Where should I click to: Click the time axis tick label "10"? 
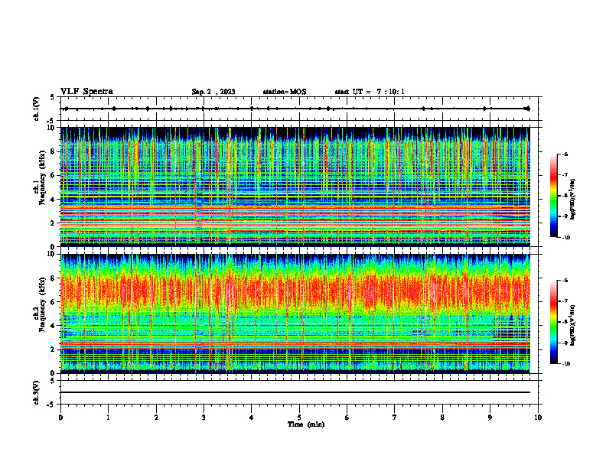pyautogui.click(x=538, y=418)
